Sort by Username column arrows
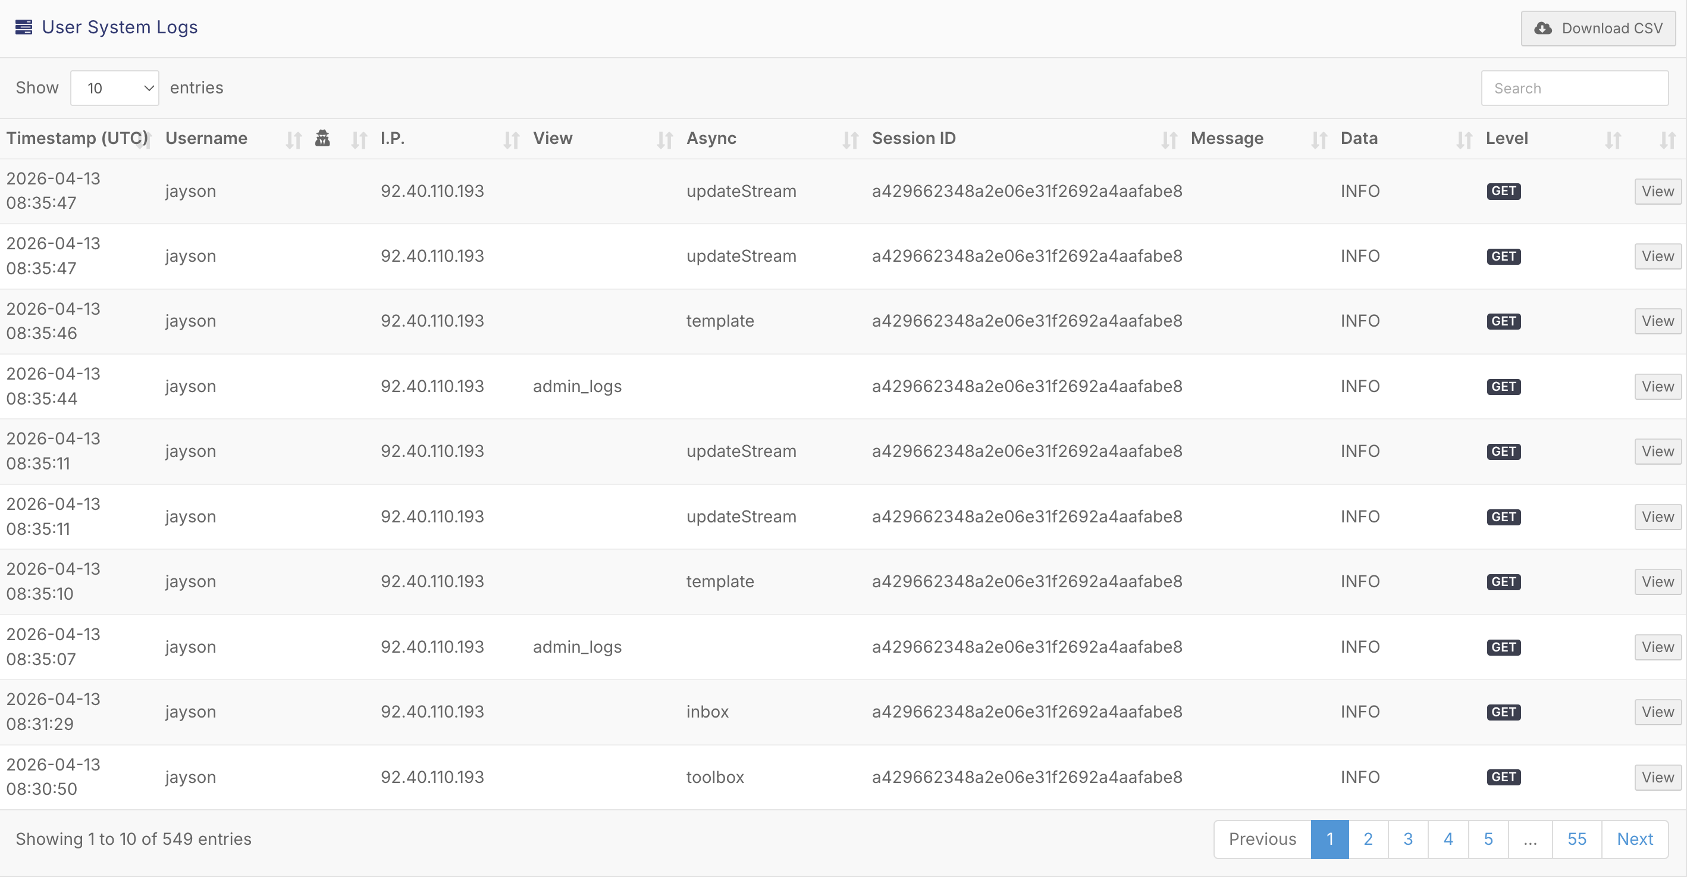1687x877 pixels. [293, 139]
